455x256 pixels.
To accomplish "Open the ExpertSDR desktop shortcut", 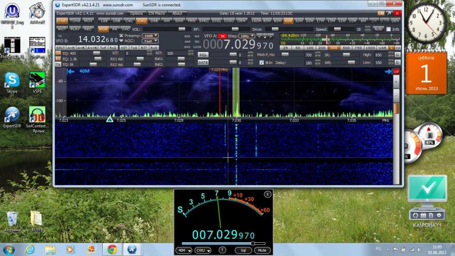I will 12,117.
